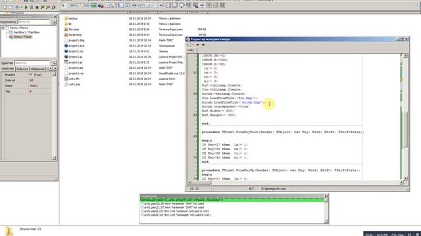Pick the TShape colorful shapes palette icon
This screenshot has height=236, width=421.
[x=101, y=5]
